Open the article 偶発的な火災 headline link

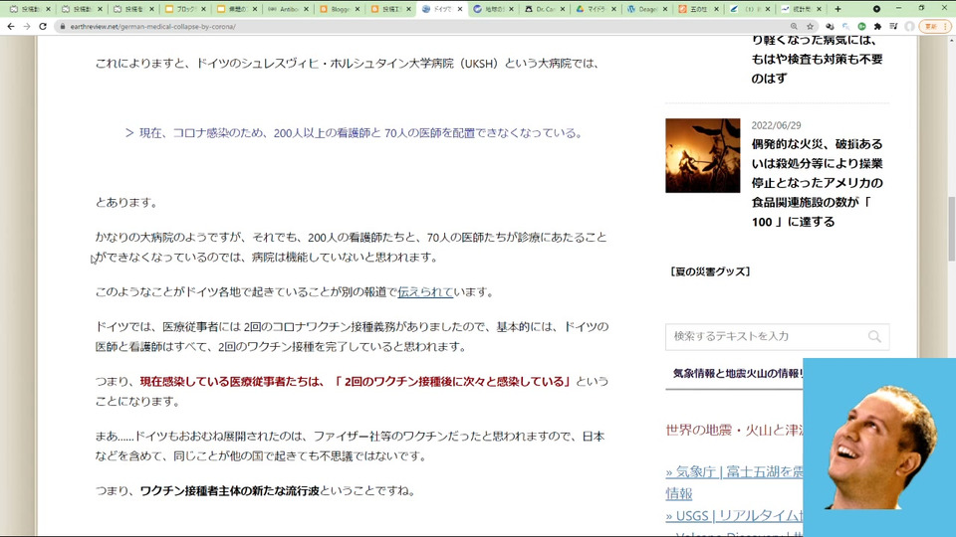coord(817,183)
